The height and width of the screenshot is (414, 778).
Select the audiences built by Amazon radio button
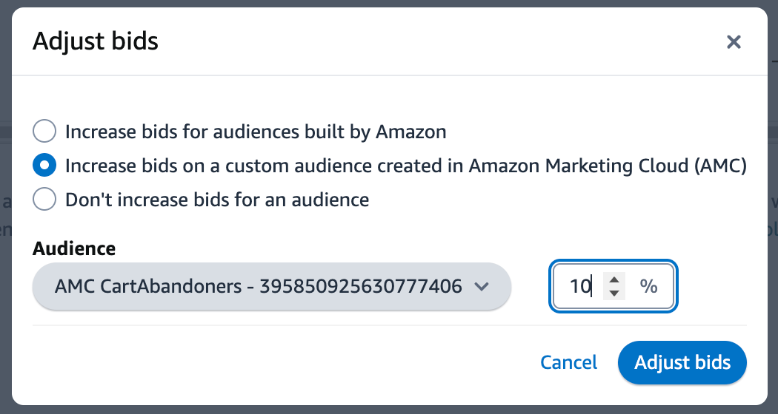click(44, 132)
